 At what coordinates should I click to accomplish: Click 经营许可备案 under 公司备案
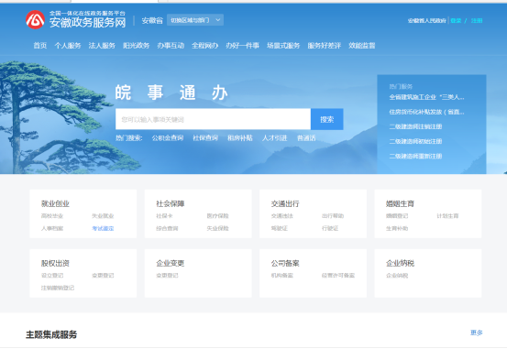pos(338,276)
